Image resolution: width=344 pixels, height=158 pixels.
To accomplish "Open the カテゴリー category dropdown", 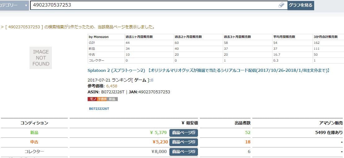I will [14, 5].
